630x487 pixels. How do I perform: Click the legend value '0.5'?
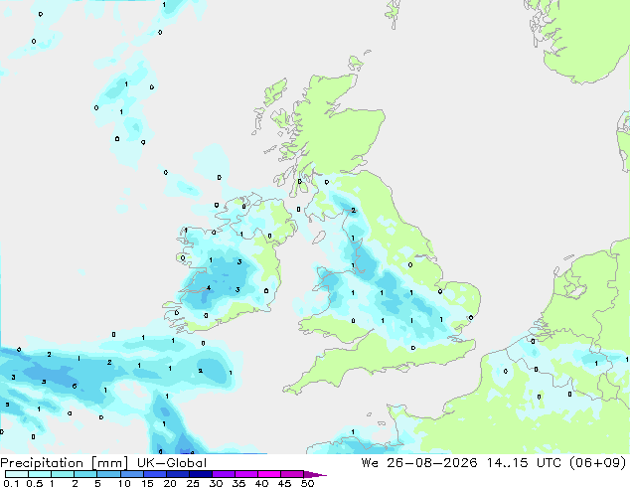point(35,483)
